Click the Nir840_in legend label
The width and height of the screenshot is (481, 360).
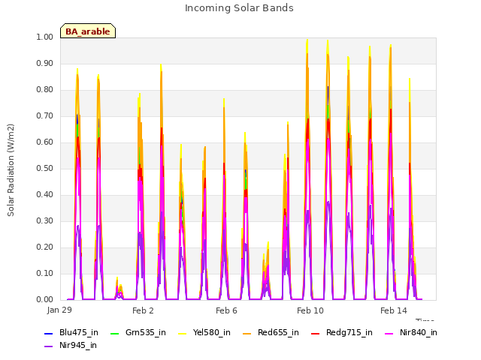tap(419, 332)
